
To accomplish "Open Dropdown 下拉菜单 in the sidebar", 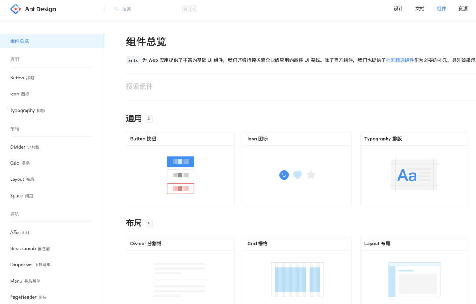I will [x=30, y=265].
